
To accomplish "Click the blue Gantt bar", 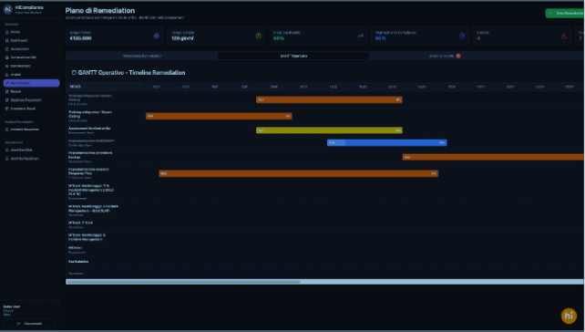I will click(x=387, y=142).
